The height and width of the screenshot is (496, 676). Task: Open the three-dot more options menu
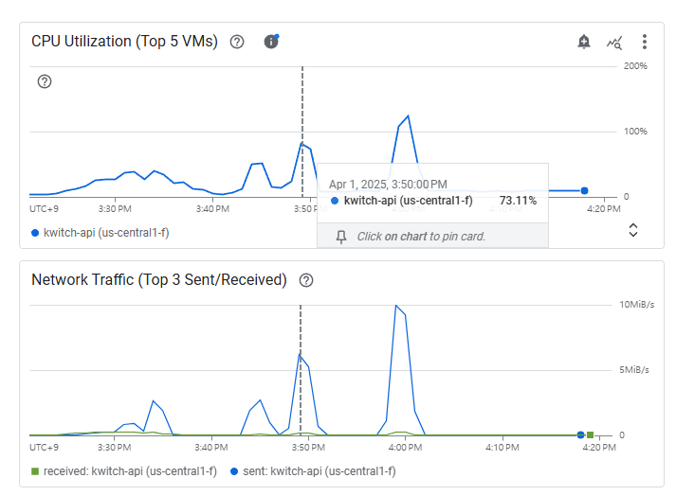[x=645, y=42]
